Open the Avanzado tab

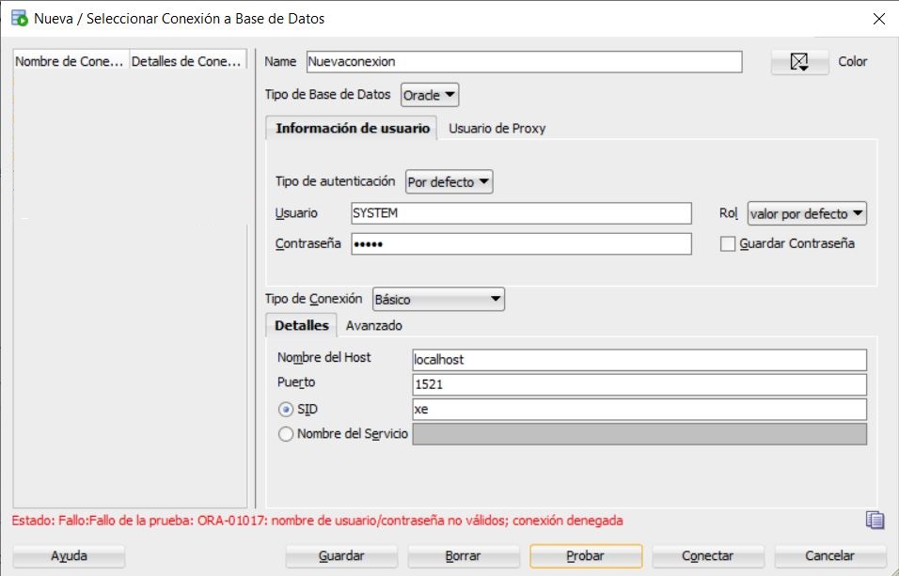point(374,325)
